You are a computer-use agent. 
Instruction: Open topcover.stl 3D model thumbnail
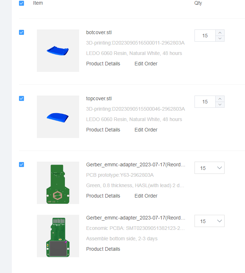[58, 117]
